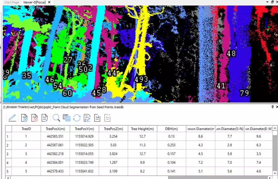Close the Viewer-0[Focus] tab
This screenshot has width=278, height=179.
coord(49,2)
